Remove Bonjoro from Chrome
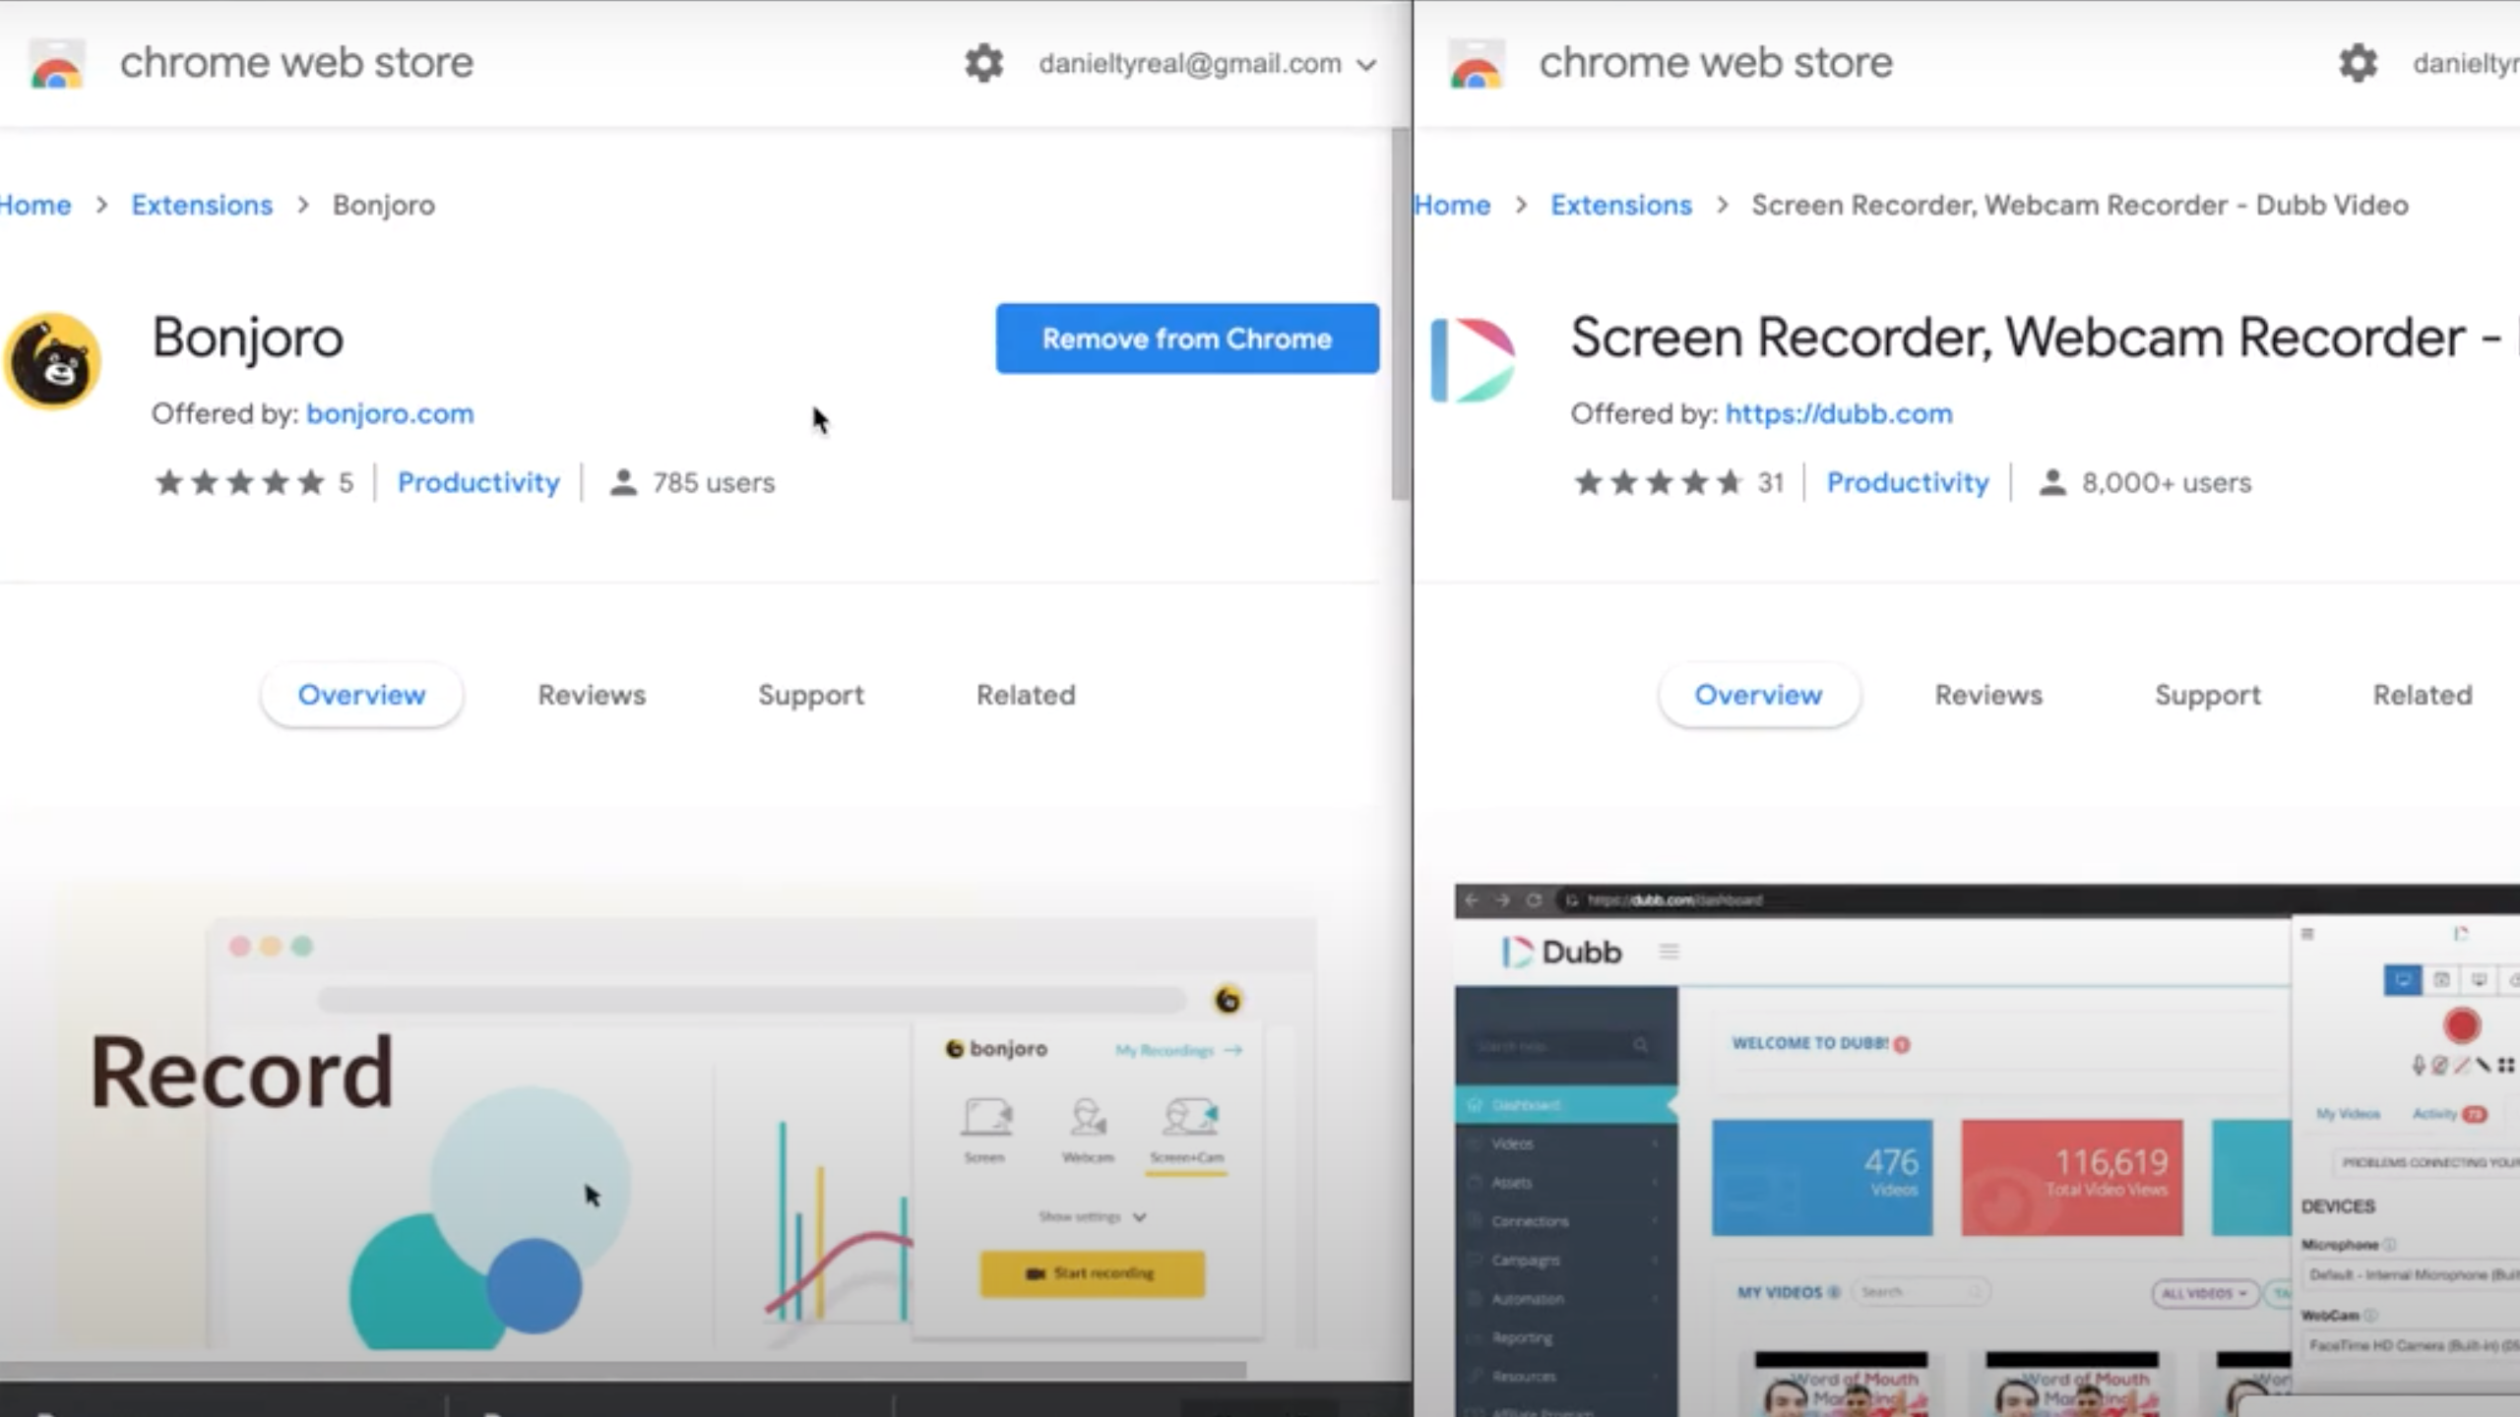The width and height of the screenshot is (2520, 1417). pyautogui.click(x=1187, y=339)
